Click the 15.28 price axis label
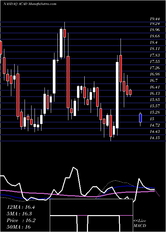The width and height of the screenshot is (166, 232). pos(155,112)
